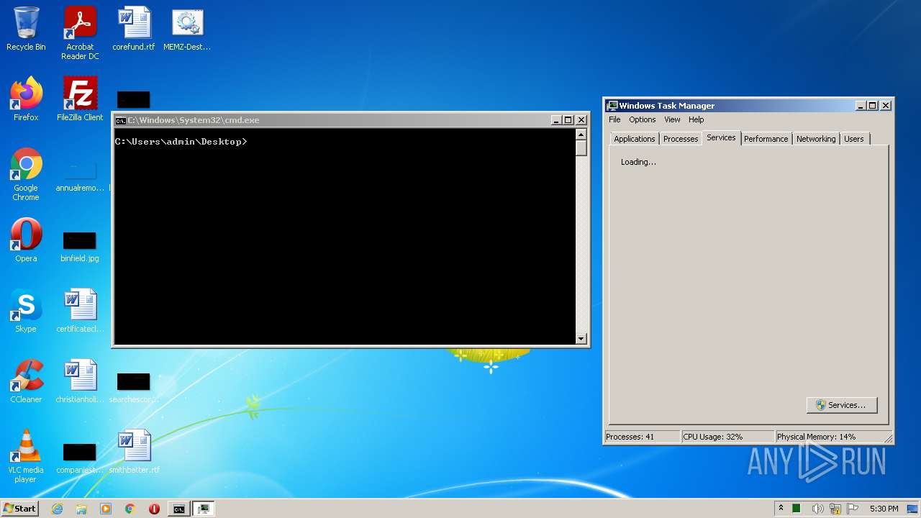Open the Skype desktop shortcut
Viewport: 921px width, 518px height.
tap(26, 311)
